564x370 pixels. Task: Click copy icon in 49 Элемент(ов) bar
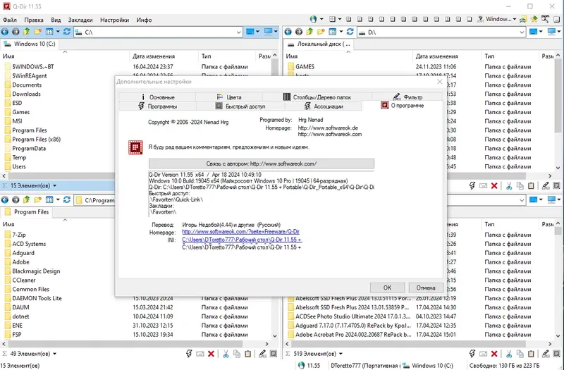point(237,354)
